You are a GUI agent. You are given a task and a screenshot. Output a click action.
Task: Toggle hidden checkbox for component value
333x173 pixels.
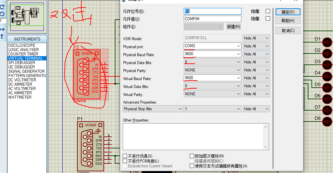[x=268, y=19]
